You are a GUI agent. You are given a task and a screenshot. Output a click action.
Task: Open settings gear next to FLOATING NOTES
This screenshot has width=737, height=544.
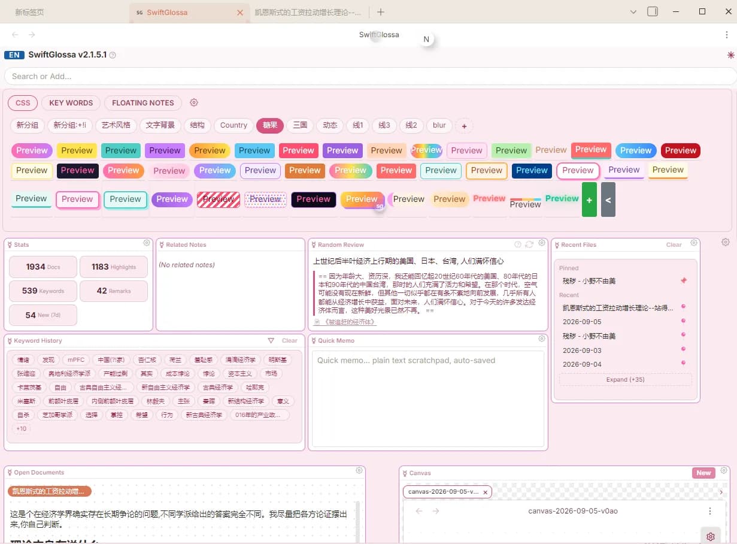(x=193, y=102)
